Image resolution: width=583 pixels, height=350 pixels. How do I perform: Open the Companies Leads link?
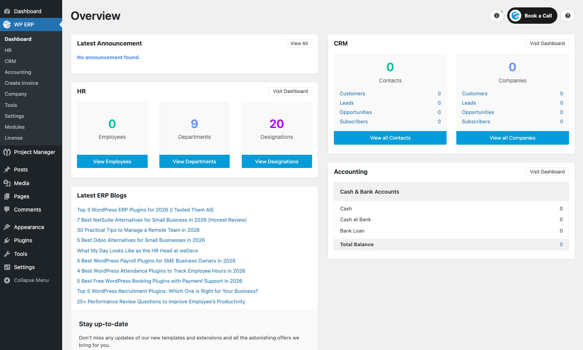pyautogui.click(x=469, y=103)
